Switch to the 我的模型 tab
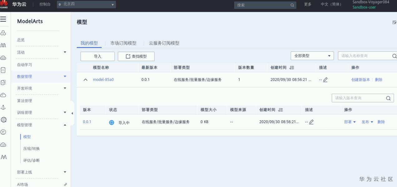Viewport: 397px width, 187px height. coord(89,43)
